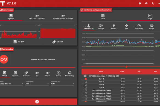Image resolution: width=160 pixels, height=106 pixels.
Task: Click the Value column header
Action: click(x=122, y=71)
